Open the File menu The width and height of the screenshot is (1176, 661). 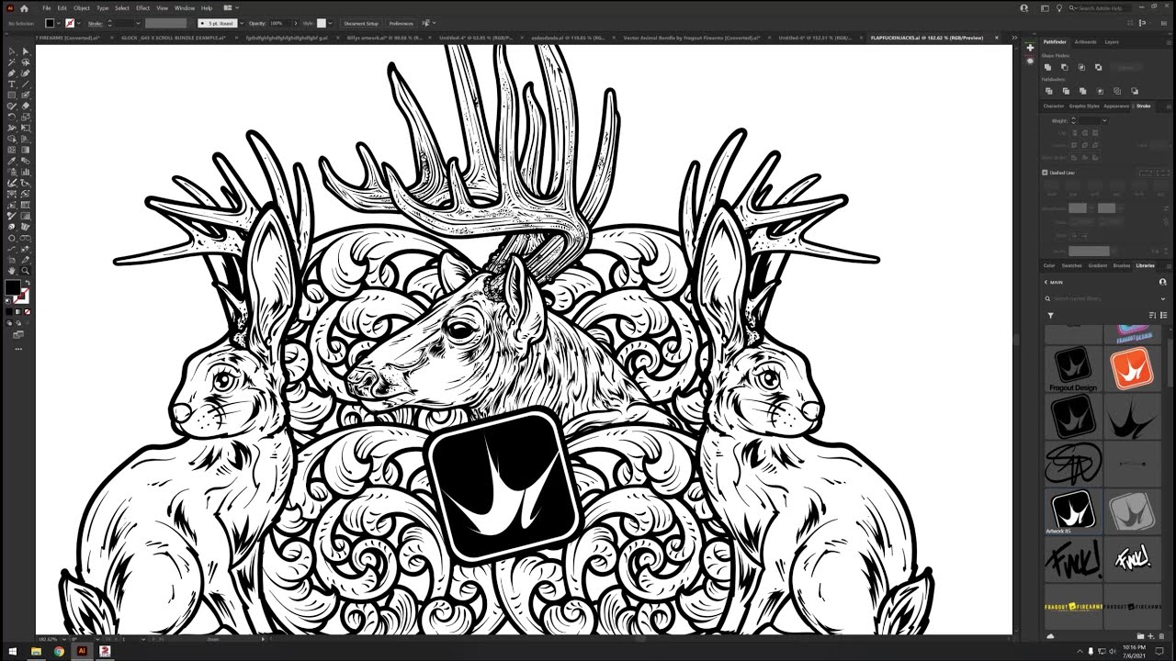pos(47,8)
